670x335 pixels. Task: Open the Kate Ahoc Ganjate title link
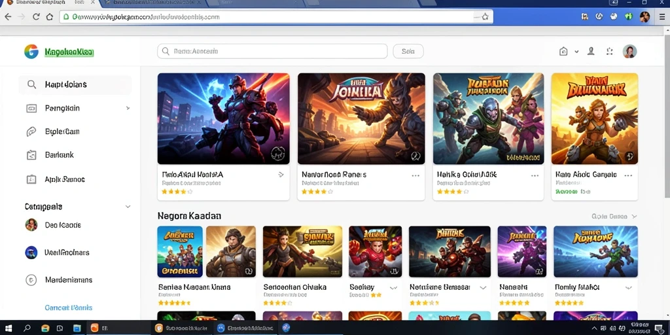point(586,174)
